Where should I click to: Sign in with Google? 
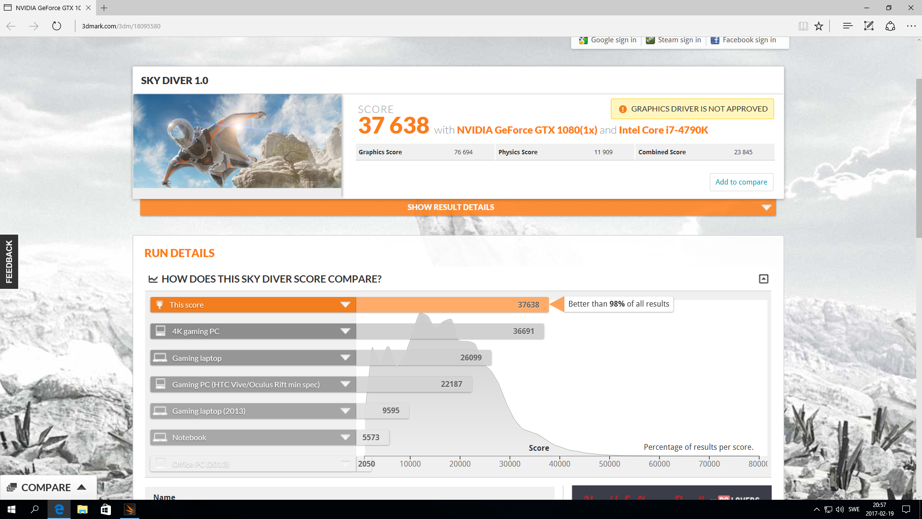coord(607,40)
